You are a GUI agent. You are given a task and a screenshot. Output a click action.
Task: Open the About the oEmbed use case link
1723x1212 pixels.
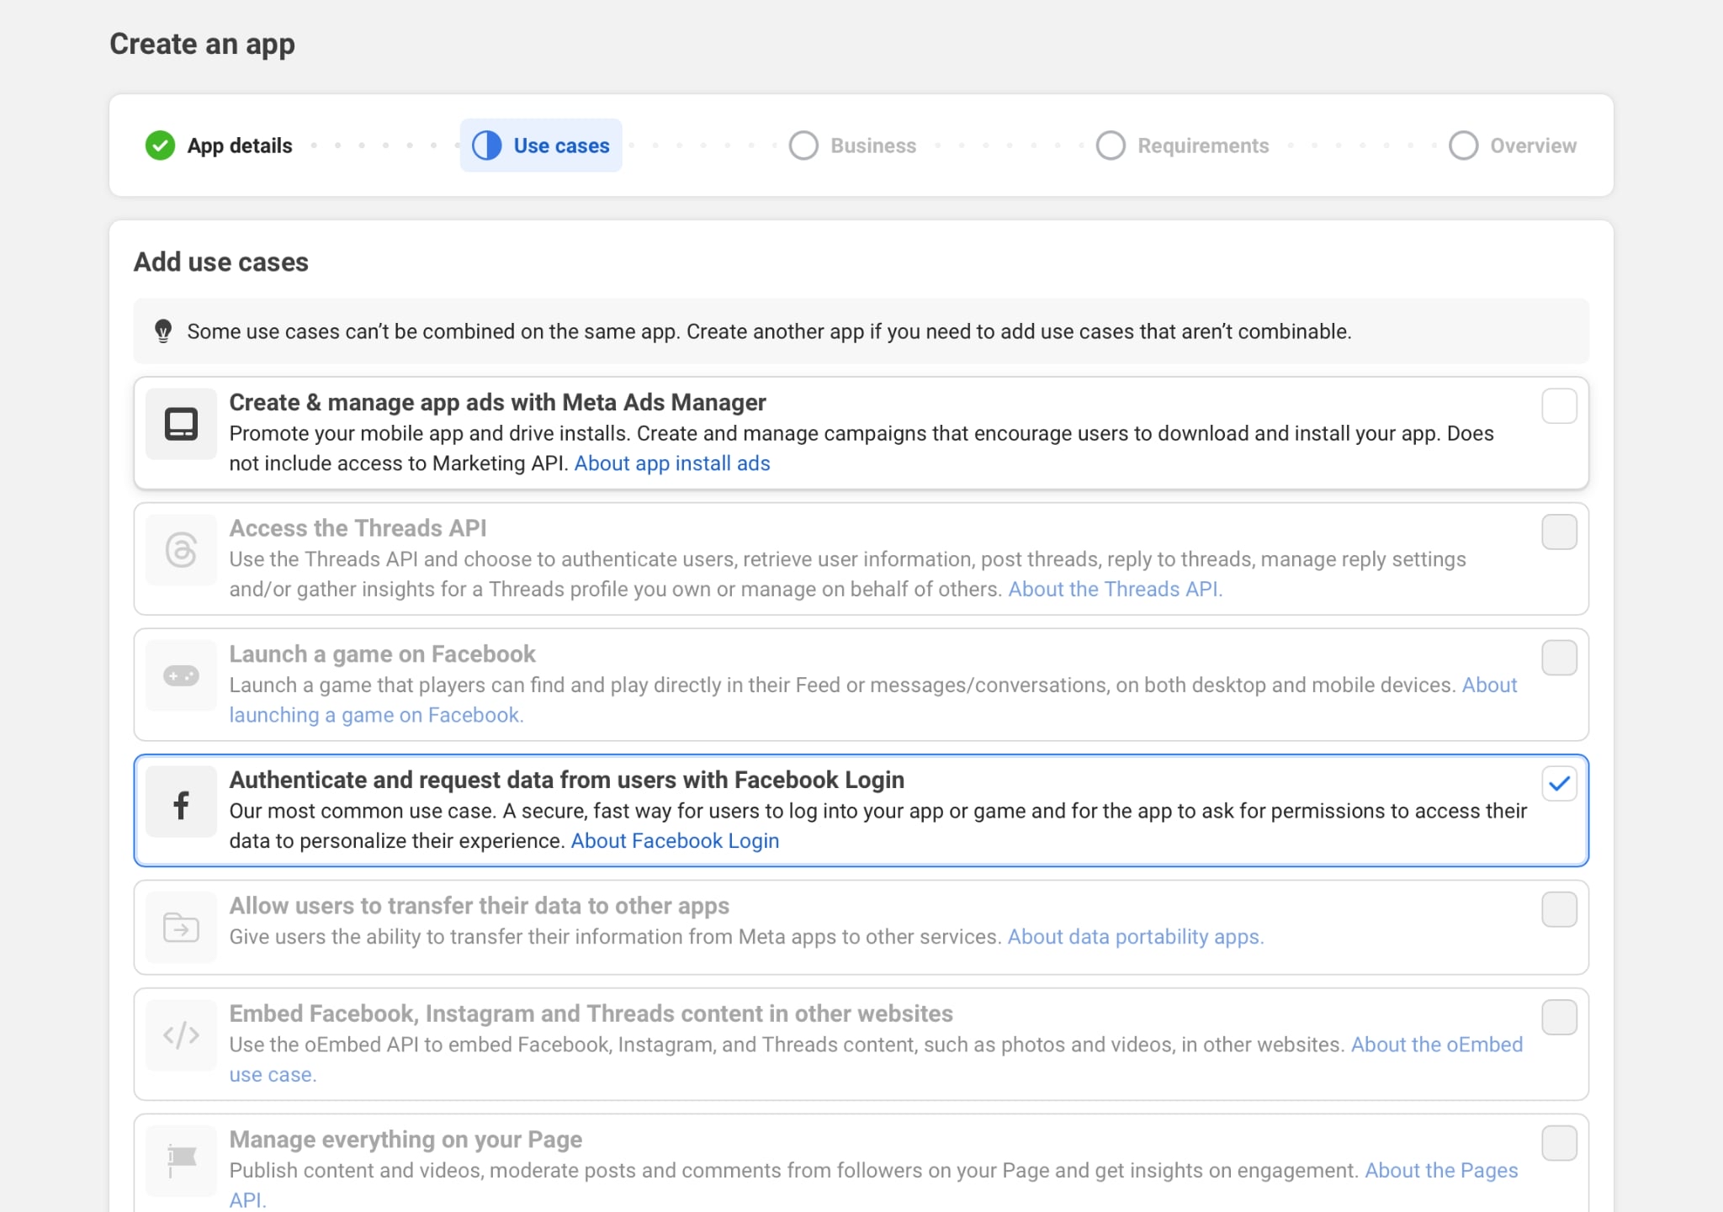click(1437, 1045)
